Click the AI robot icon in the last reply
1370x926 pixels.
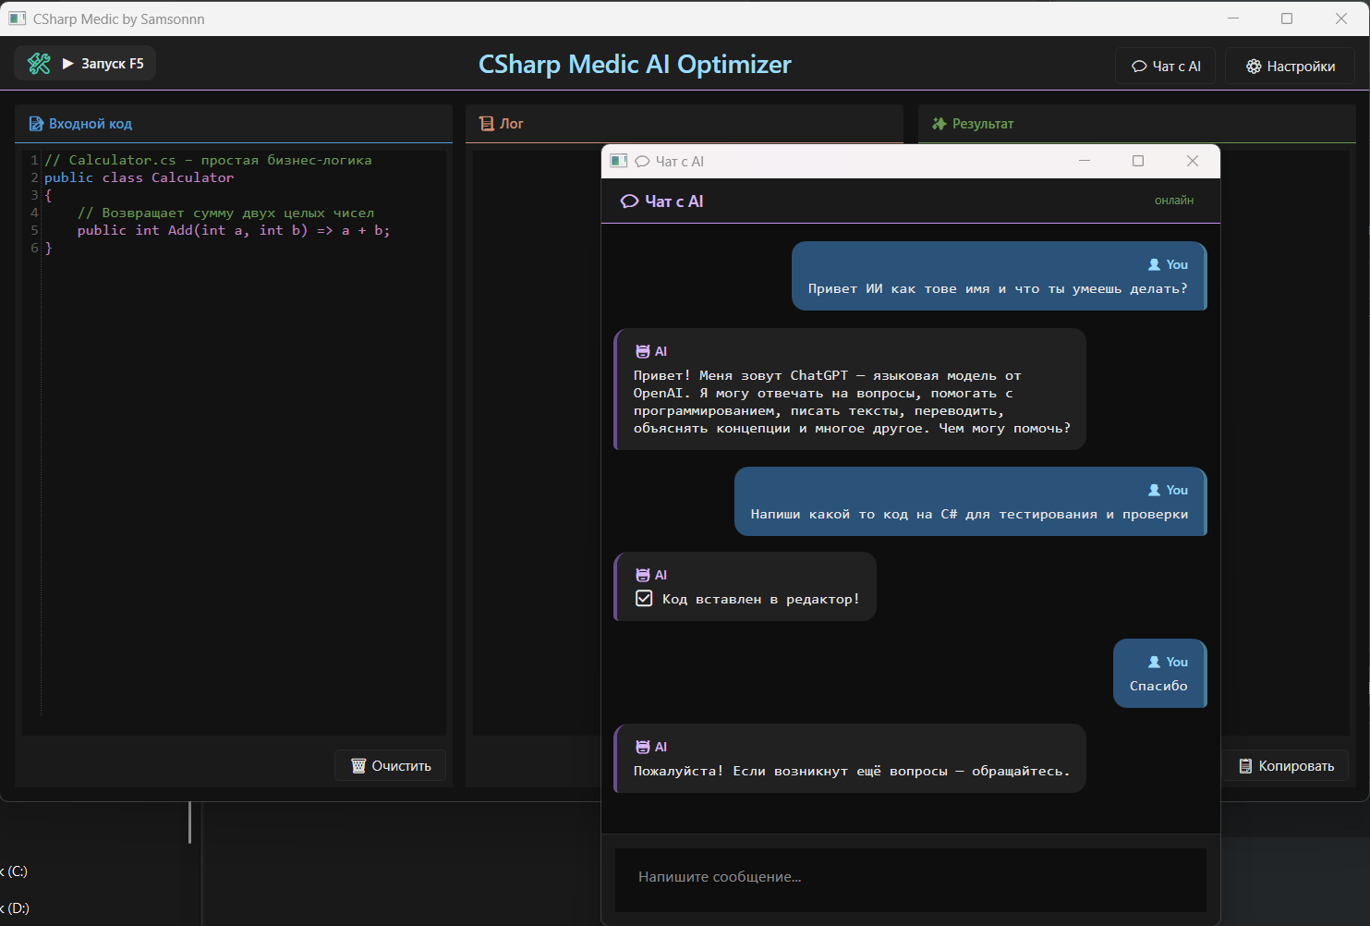pyautogui.click(x=643, y=747)
